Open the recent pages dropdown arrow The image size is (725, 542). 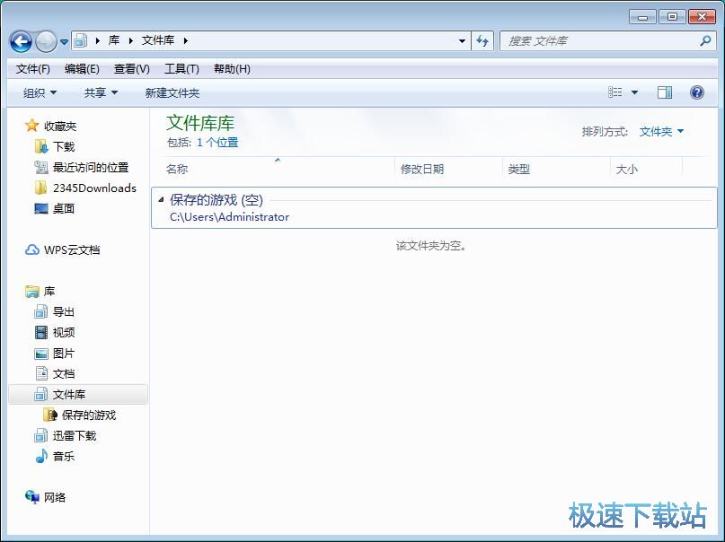65,42
